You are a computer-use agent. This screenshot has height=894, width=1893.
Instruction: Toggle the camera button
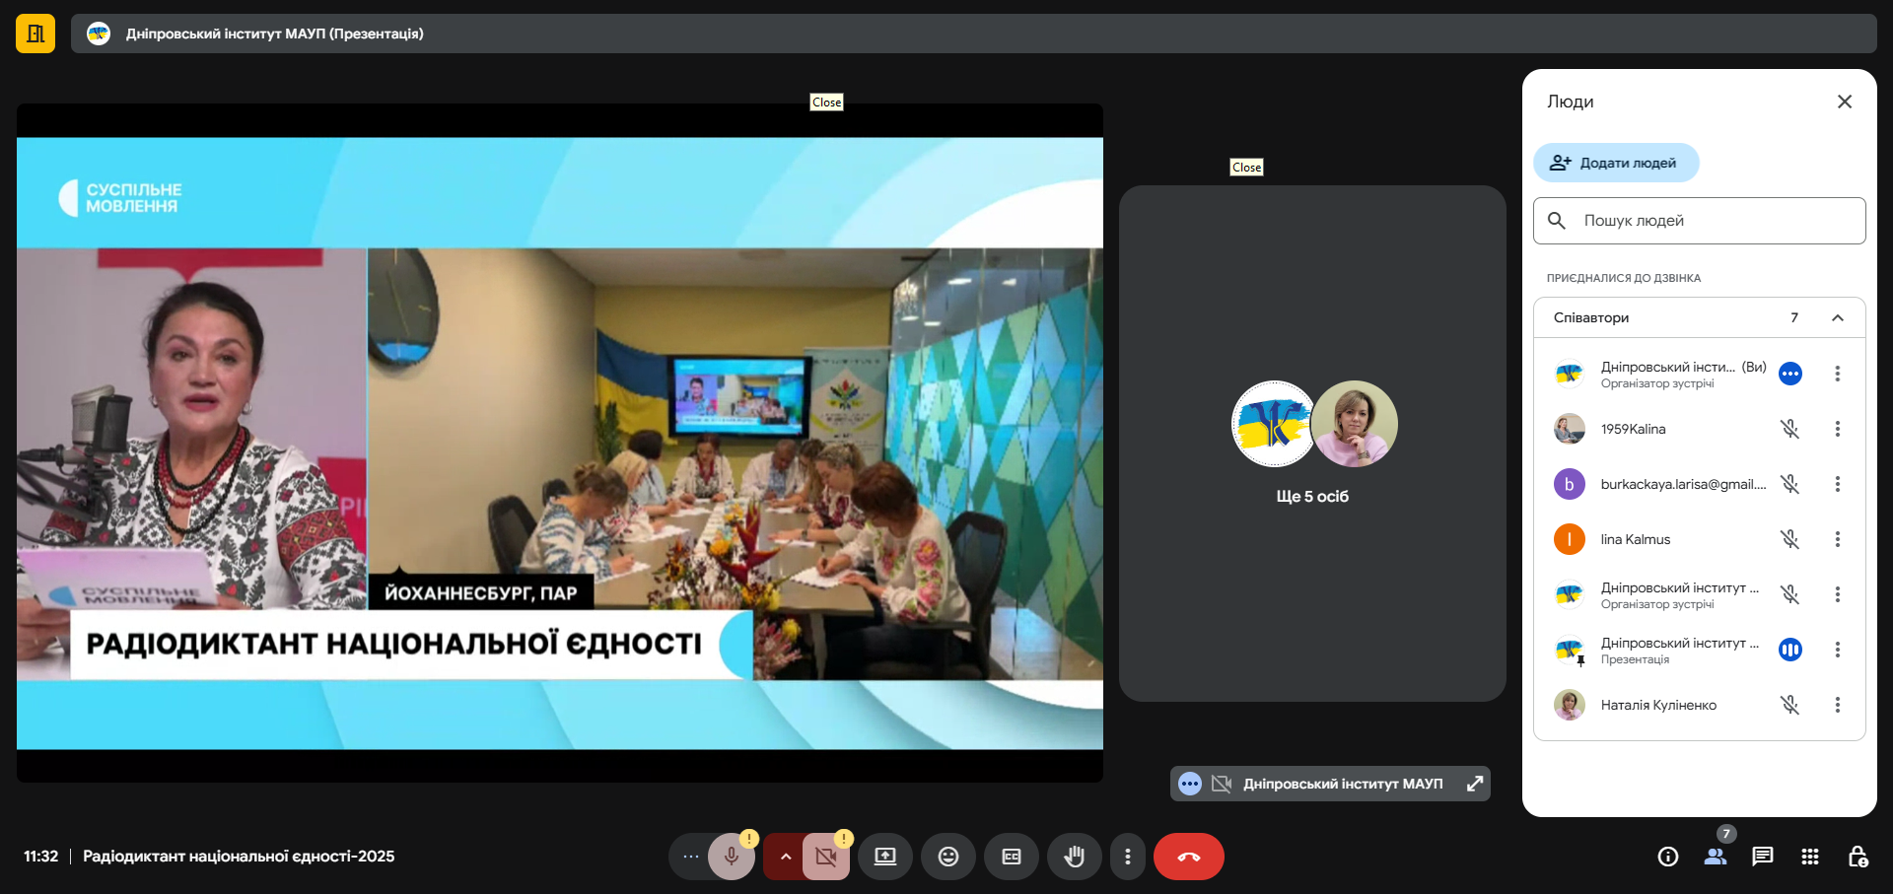tap(826, 857)
